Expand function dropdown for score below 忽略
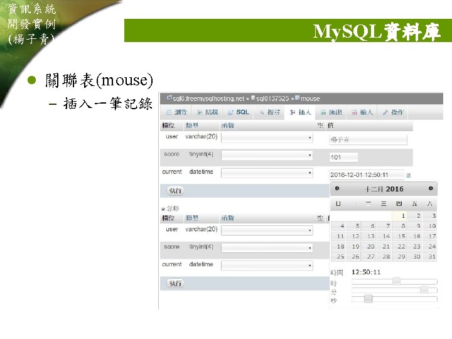452x339 pixels. tap(267, 248)
